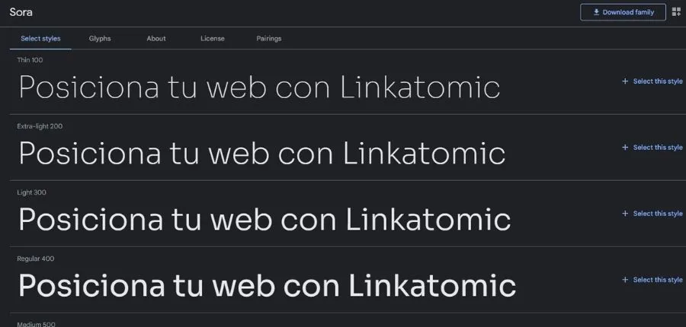This screenshot has height=327, width=686.
Task: Switch to the Glyphs tab
Action: (x=100, y=39)
